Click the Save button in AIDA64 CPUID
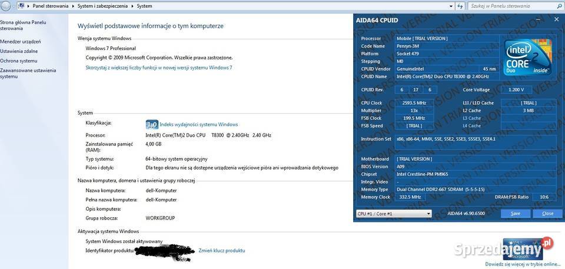 pos(516,214)
